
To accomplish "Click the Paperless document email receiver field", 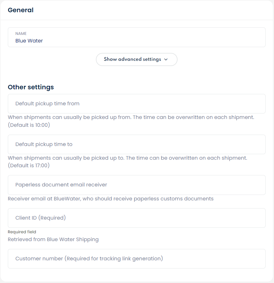I will tap(137, 185).
